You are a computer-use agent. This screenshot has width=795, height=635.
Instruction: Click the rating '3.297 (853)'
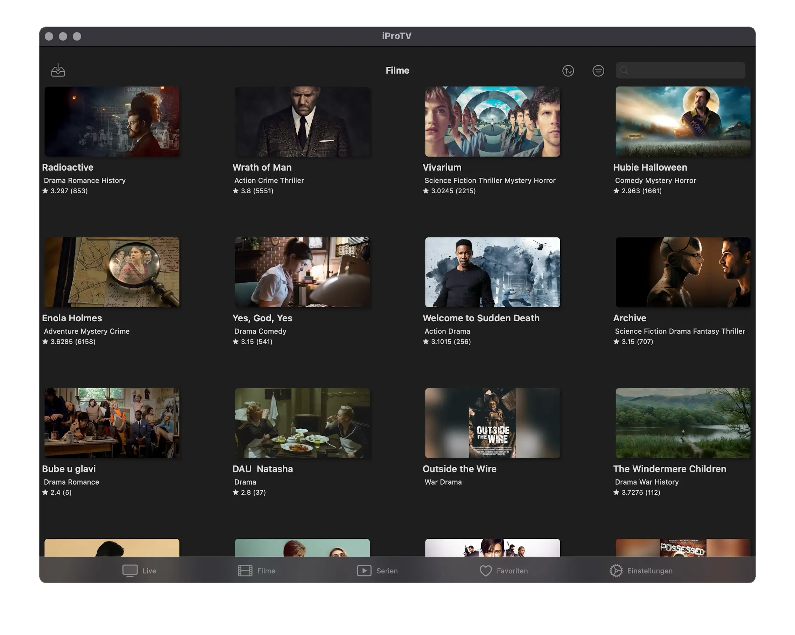click(x=65, y=191)
